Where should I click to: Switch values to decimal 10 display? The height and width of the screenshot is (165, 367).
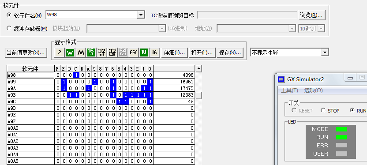click(x=144, y=52)
